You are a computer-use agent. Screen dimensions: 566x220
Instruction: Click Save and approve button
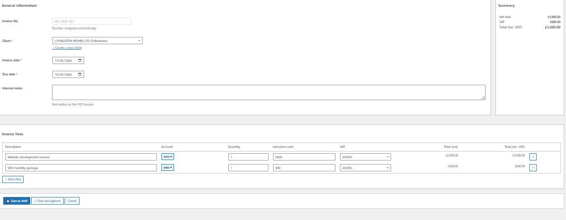47,201
